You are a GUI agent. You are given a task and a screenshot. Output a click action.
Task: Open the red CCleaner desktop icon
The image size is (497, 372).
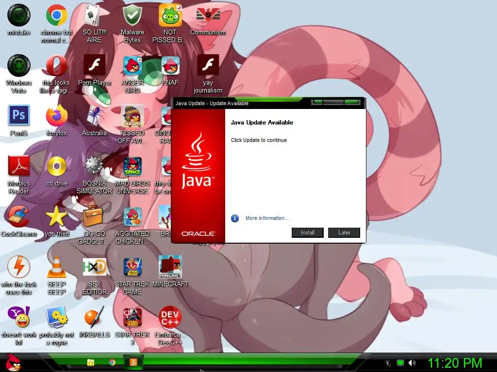pyautogui.click(x=19, y=217)
